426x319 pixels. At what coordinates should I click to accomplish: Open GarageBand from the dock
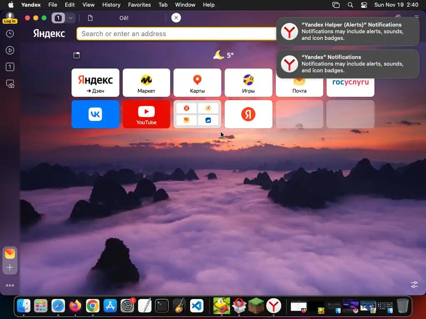pos(179,306)
